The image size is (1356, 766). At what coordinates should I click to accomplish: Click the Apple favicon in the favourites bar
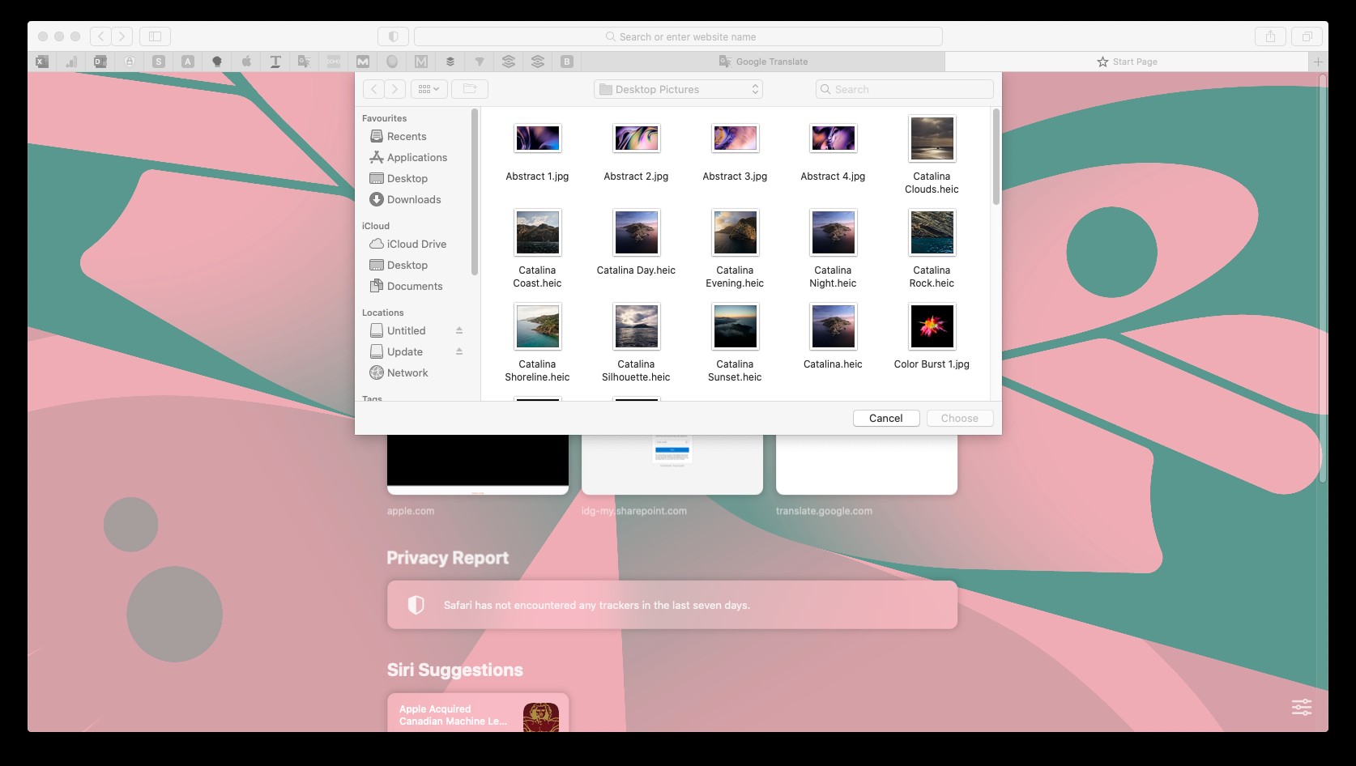pyautogui.click(x=246, y=62)
